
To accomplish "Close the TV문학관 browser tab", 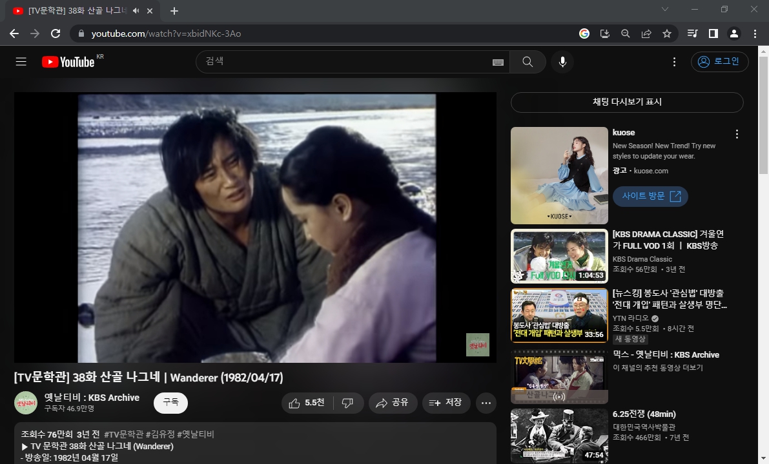I will tap(150, 11).
